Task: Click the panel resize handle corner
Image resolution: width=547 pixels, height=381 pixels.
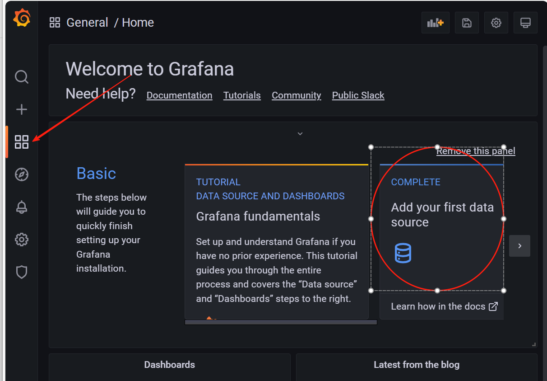Action: (534, 344)
